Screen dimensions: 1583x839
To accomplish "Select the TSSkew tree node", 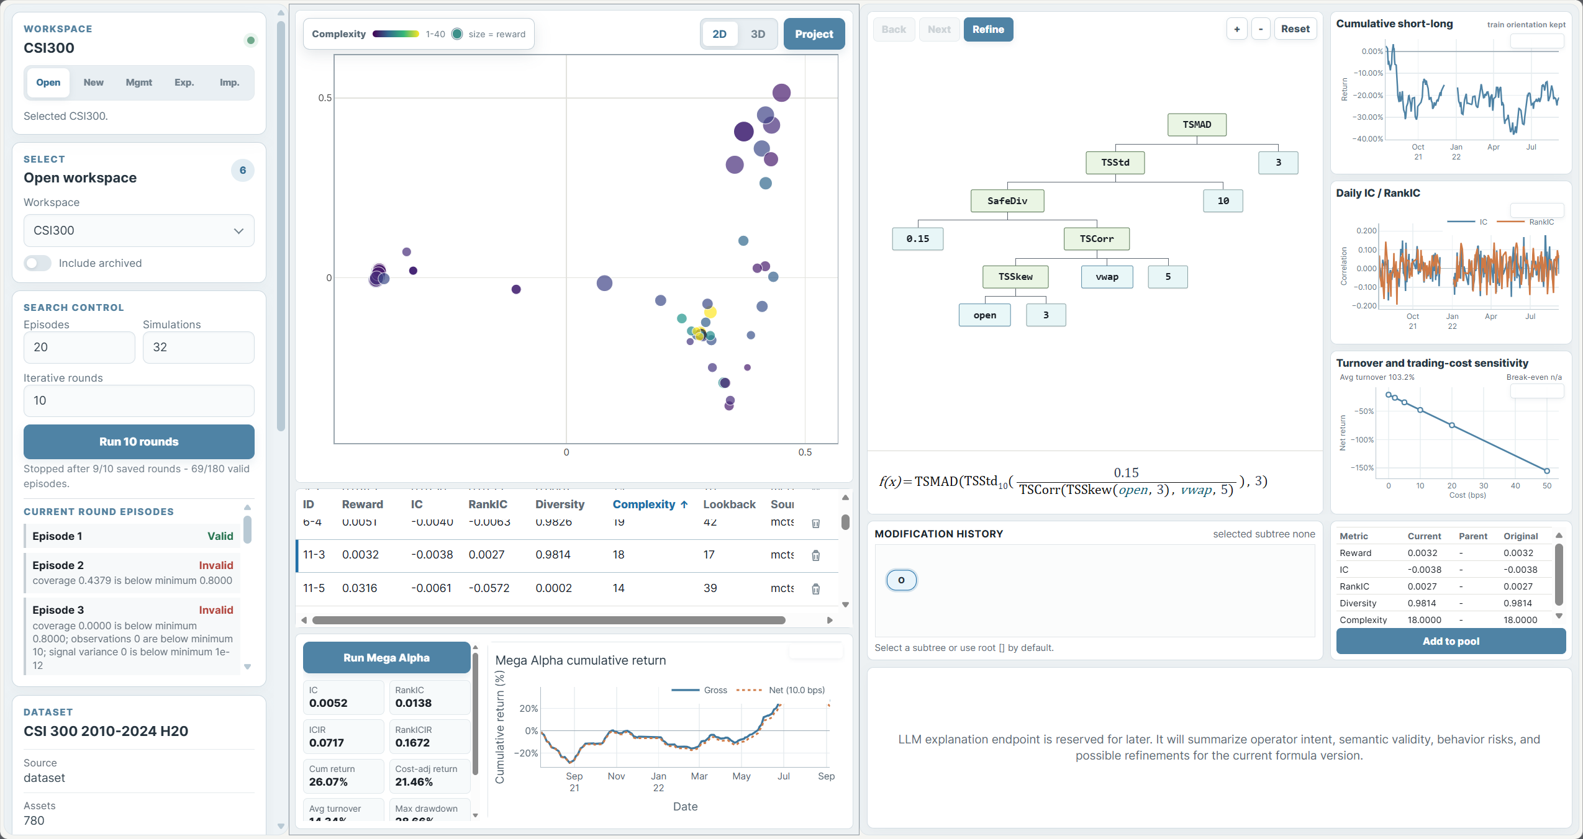I will point(1015,277).
